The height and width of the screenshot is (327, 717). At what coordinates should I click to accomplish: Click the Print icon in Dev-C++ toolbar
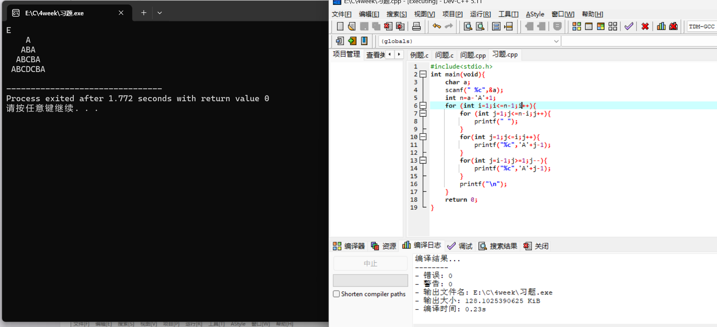point(416,26)
